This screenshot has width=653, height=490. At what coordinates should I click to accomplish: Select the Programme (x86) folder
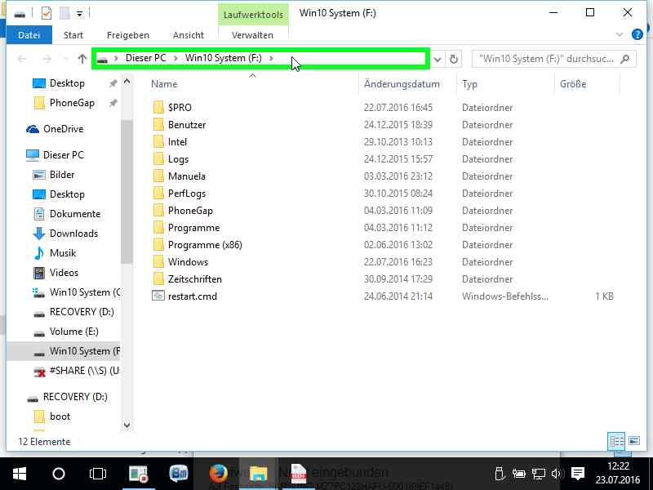pyautogui.click(x=205, y=244)
